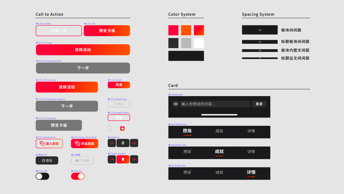Click the 板块内图文间距 label
Image resolution: width=344 pixels, height=194 pixels.
(x=295, y=50)
